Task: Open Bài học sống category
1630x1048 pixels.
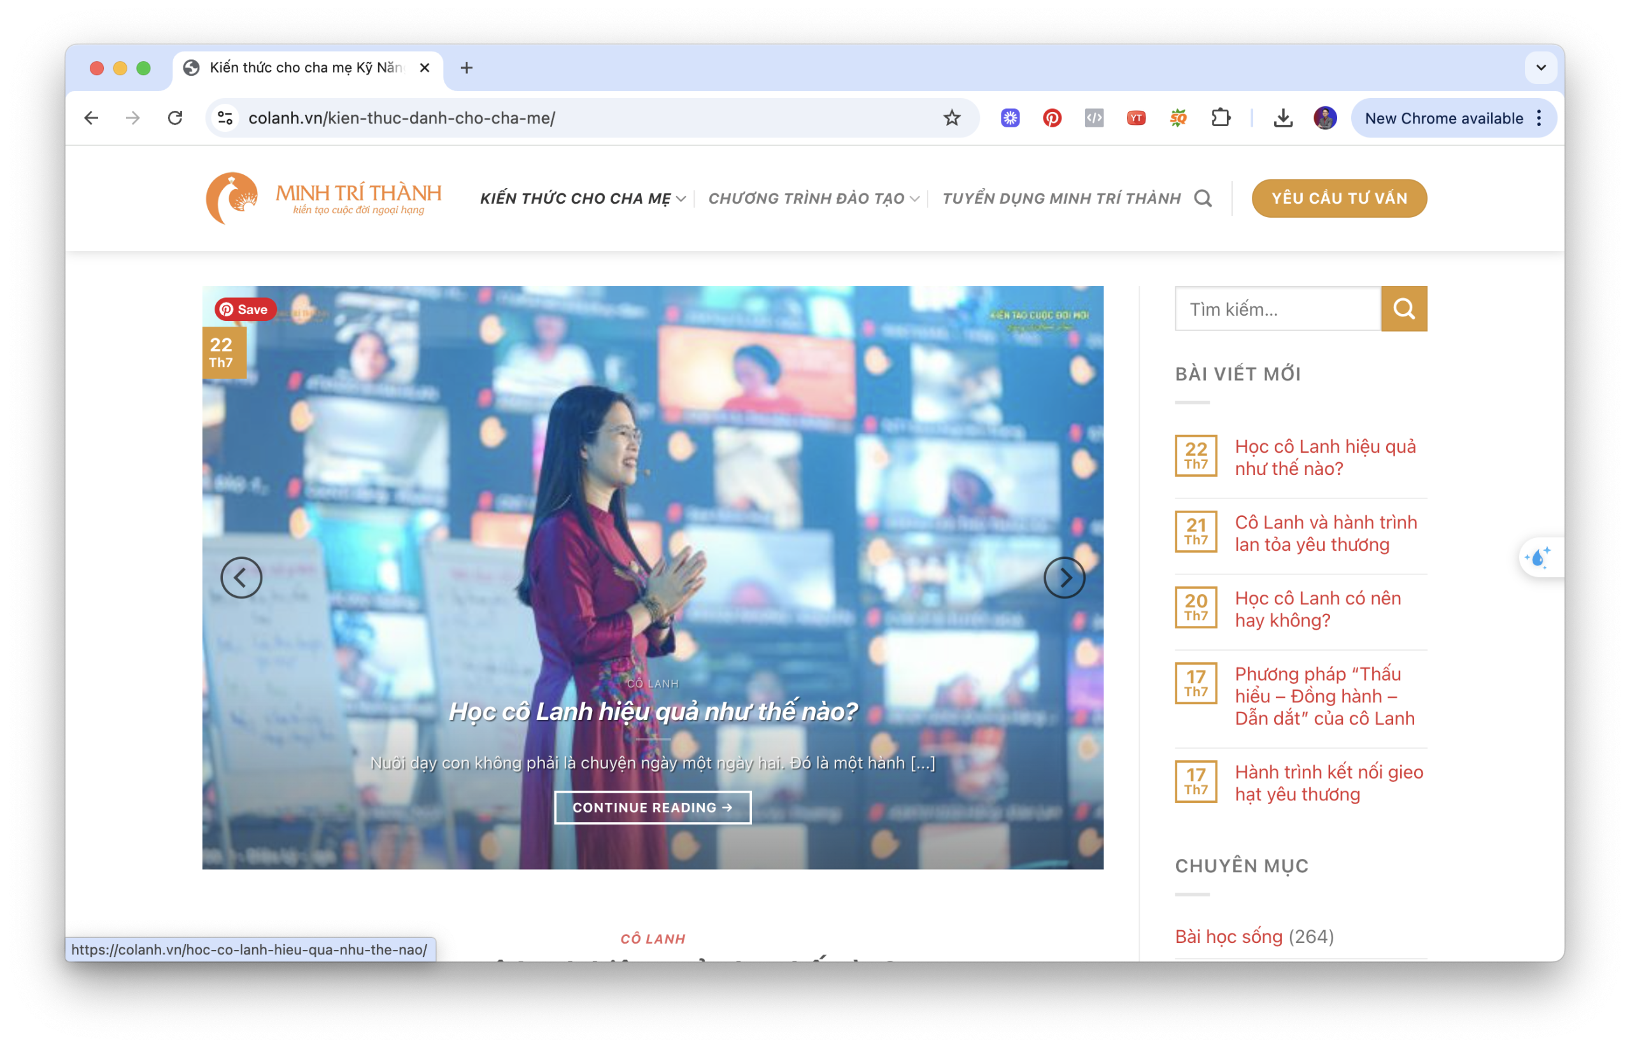Action: click(x=1228, y=936)
